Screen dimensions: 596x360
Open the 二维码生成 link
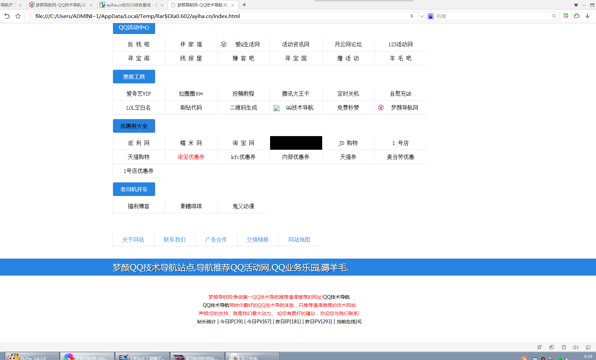pos(244,108)
